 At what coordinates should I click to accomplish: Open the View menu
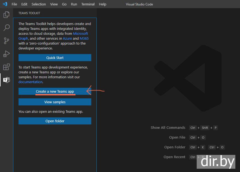click(54, 4)
